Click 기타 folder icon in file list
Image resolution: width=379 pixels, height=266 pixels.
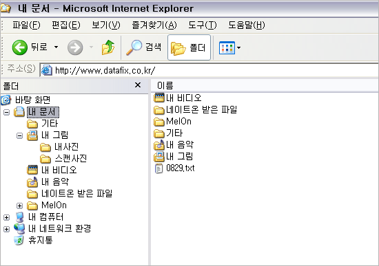click(159, 133)
